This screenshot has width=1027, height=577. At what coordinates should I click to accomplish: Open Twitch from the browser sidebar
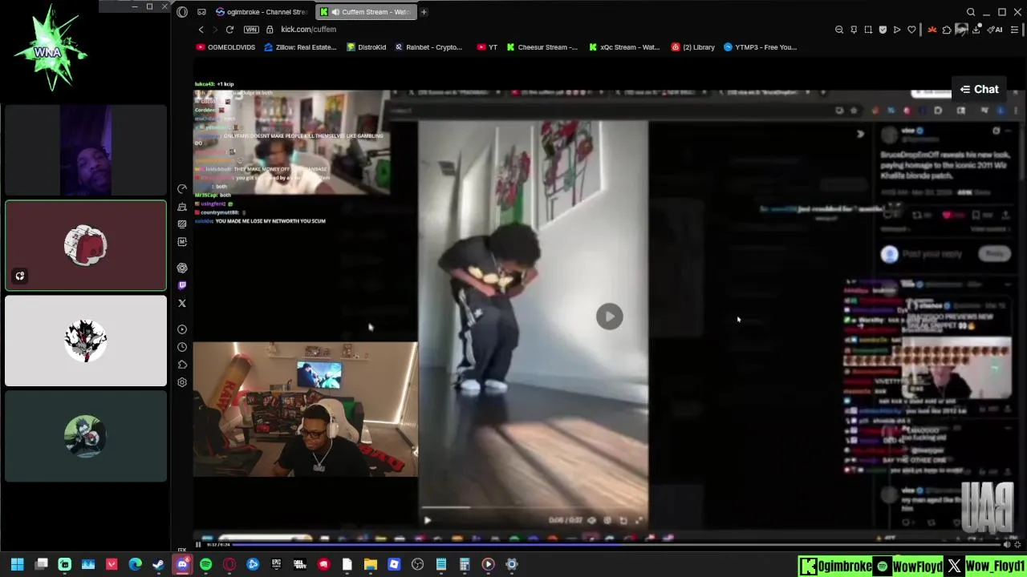click(x=182, y=285)
